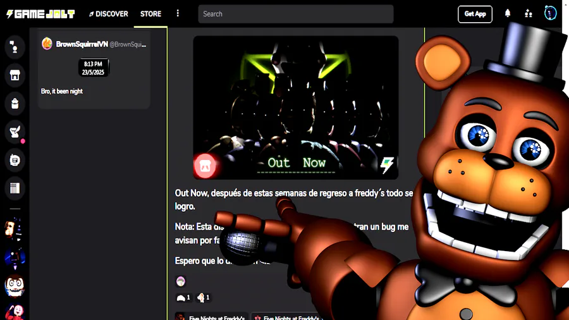
Task: Open the game library sidebar icon
Action: [15, 188]
